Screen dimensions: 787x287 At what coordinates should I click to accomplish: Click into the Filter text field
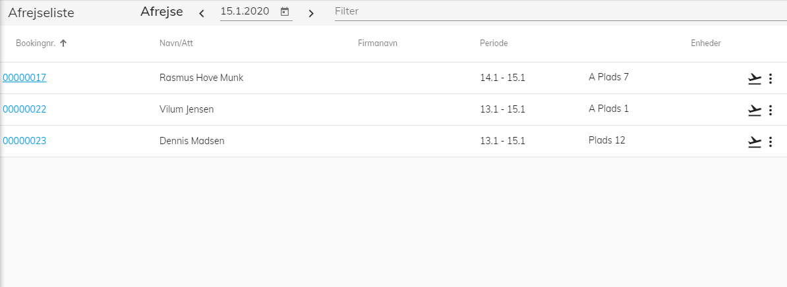(561, 11)
